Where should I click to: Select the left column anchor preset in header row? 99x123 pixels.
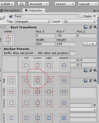(26, 65)
